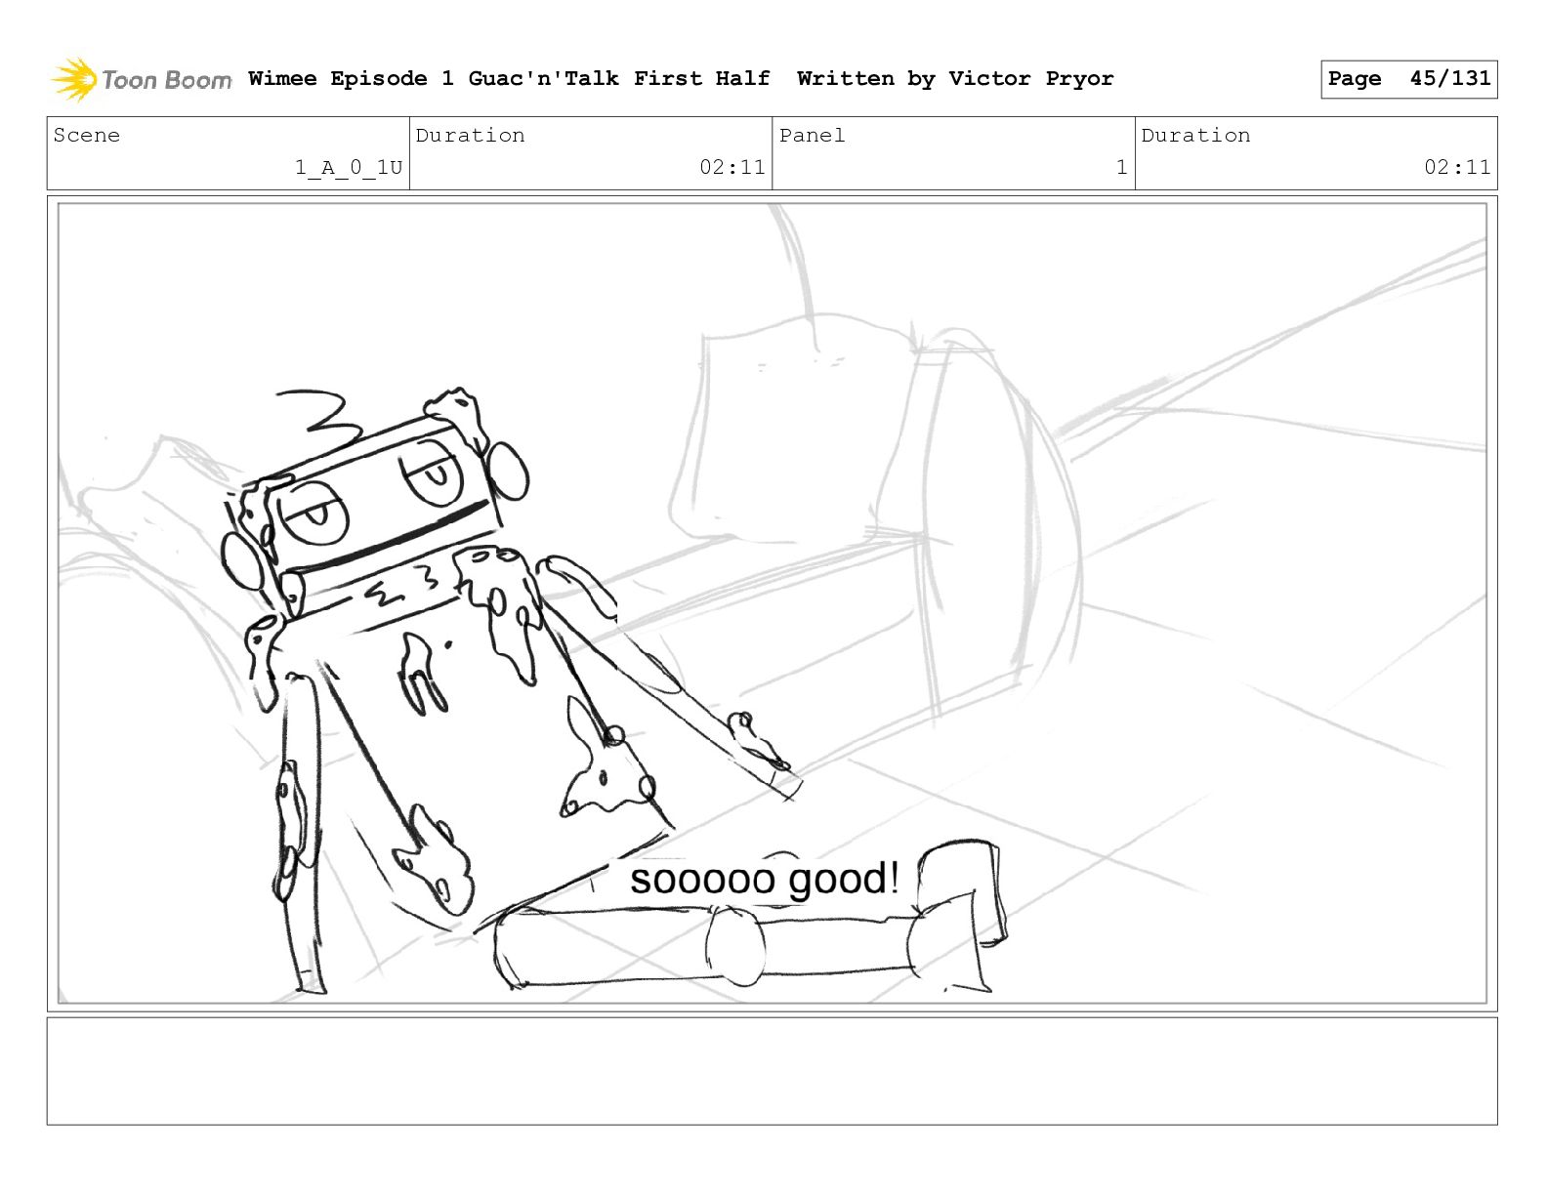Select the panel duration value '02:11'

tap(1457, 168)
